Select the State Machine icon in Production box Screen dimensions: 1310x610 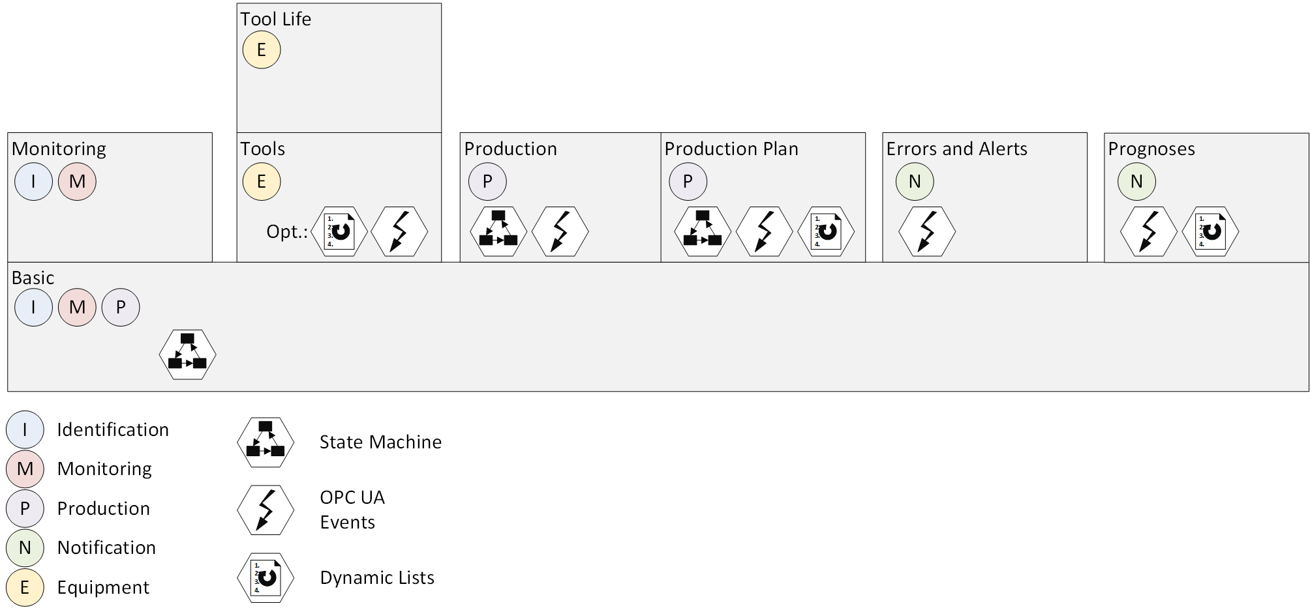tap(498, 231)
